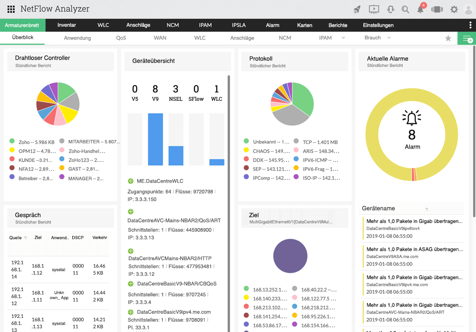Open notifications via the bell icon
Viewport: 476px width, 332px height.
coord(420,9)
